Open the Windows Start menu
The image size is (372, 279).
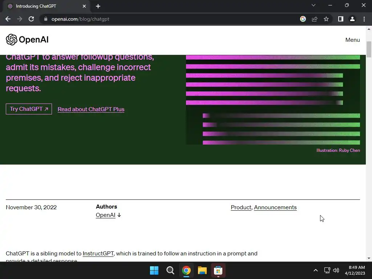point(154,270)
